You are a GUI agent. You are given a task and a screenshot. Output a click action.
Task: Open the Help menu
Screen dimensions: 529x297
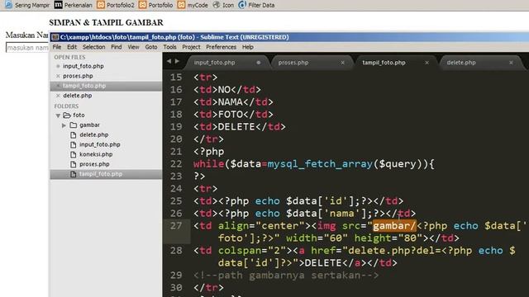coord(248,47)
